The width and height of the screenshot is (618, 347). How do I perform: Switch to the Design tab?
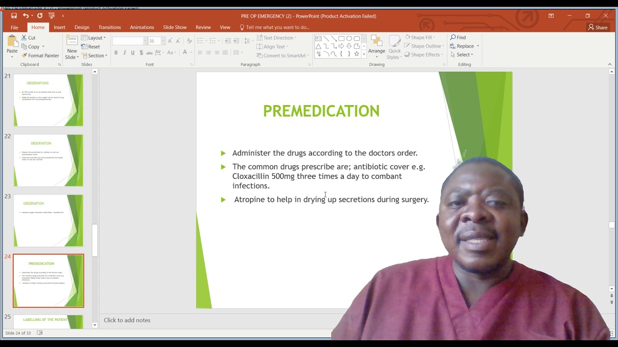pyautogui.click(x=82, y=27)
